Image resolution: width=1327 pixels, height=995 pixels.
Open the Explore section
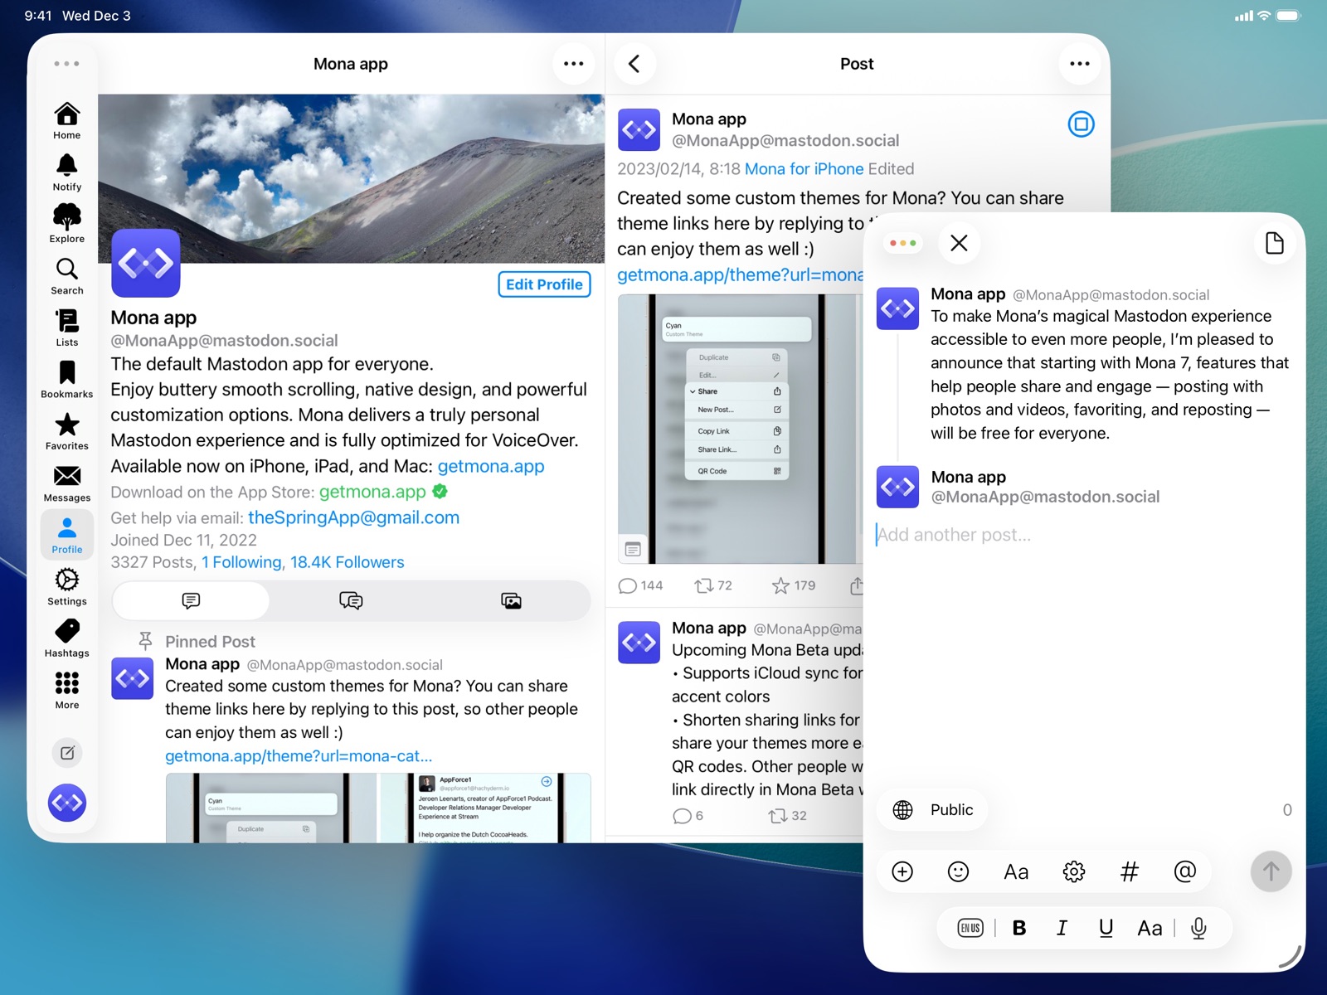(67, 225)
